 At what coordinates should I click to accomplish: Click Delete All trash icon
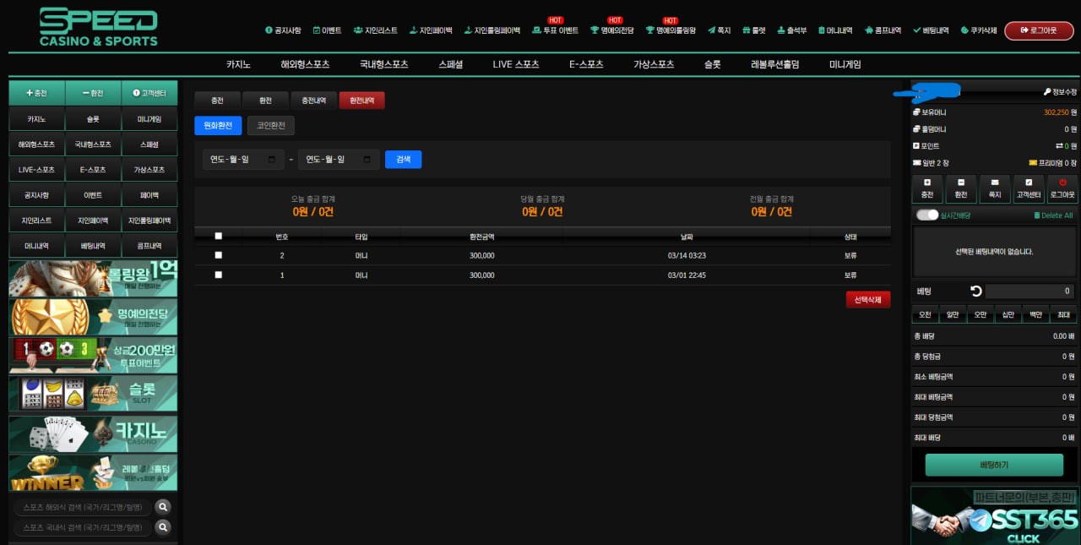[1037, 215]
